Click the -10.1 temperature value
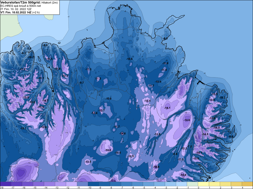This screenshot has width=253, height=189. [x=23, y=128]
